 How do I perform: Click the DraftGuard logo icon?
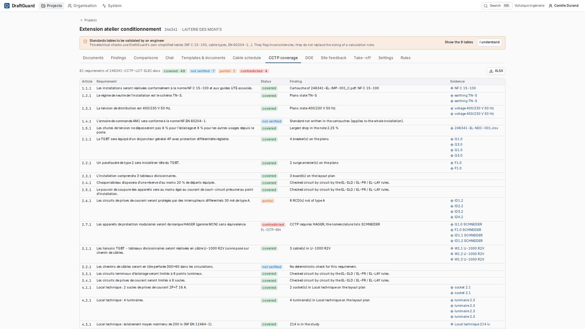[x=7, y=5]
